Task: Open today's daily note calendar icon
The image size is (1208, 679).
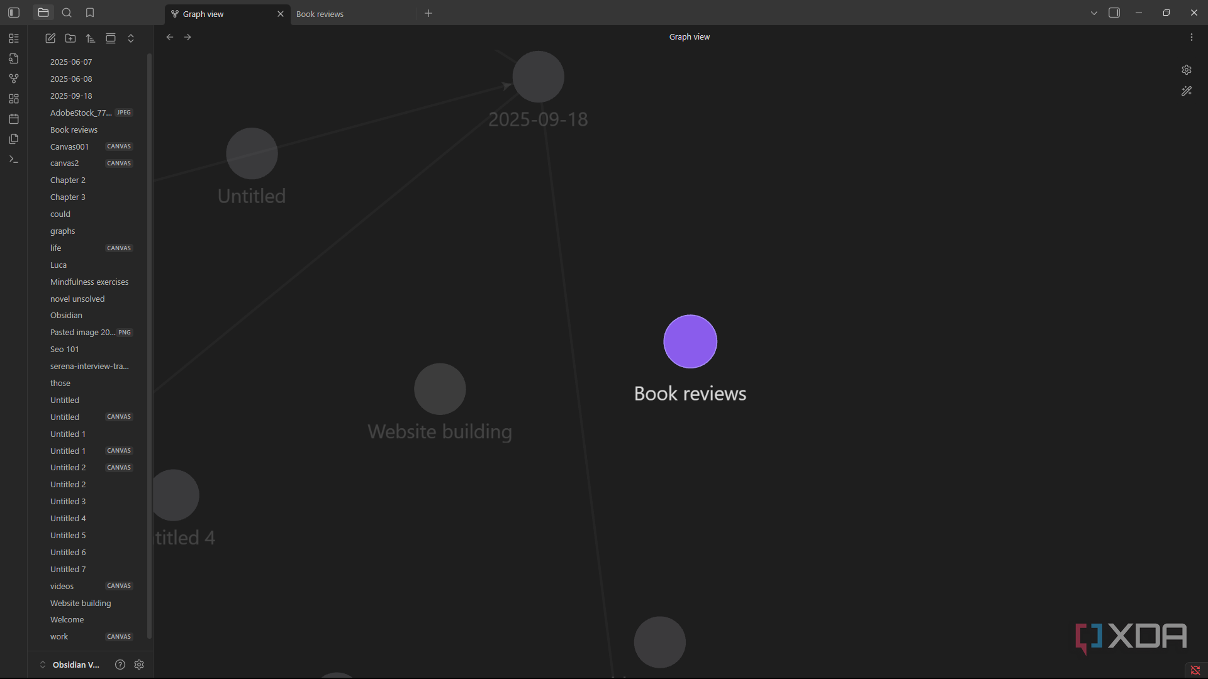Action: coord(14,119)
